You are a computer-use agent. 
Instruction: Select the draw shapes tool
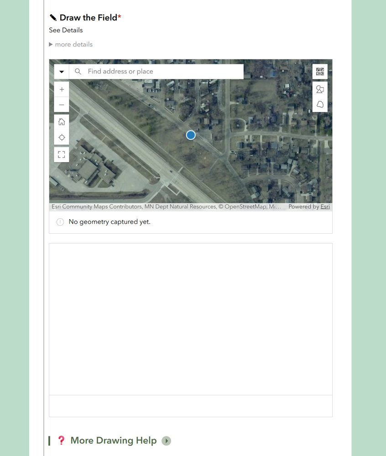click(320, 89)
